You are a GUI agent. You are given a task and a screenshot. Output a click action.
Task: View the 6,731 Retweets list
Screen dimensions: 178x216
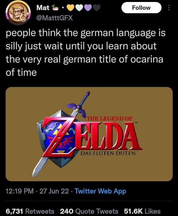coord(30,211)
